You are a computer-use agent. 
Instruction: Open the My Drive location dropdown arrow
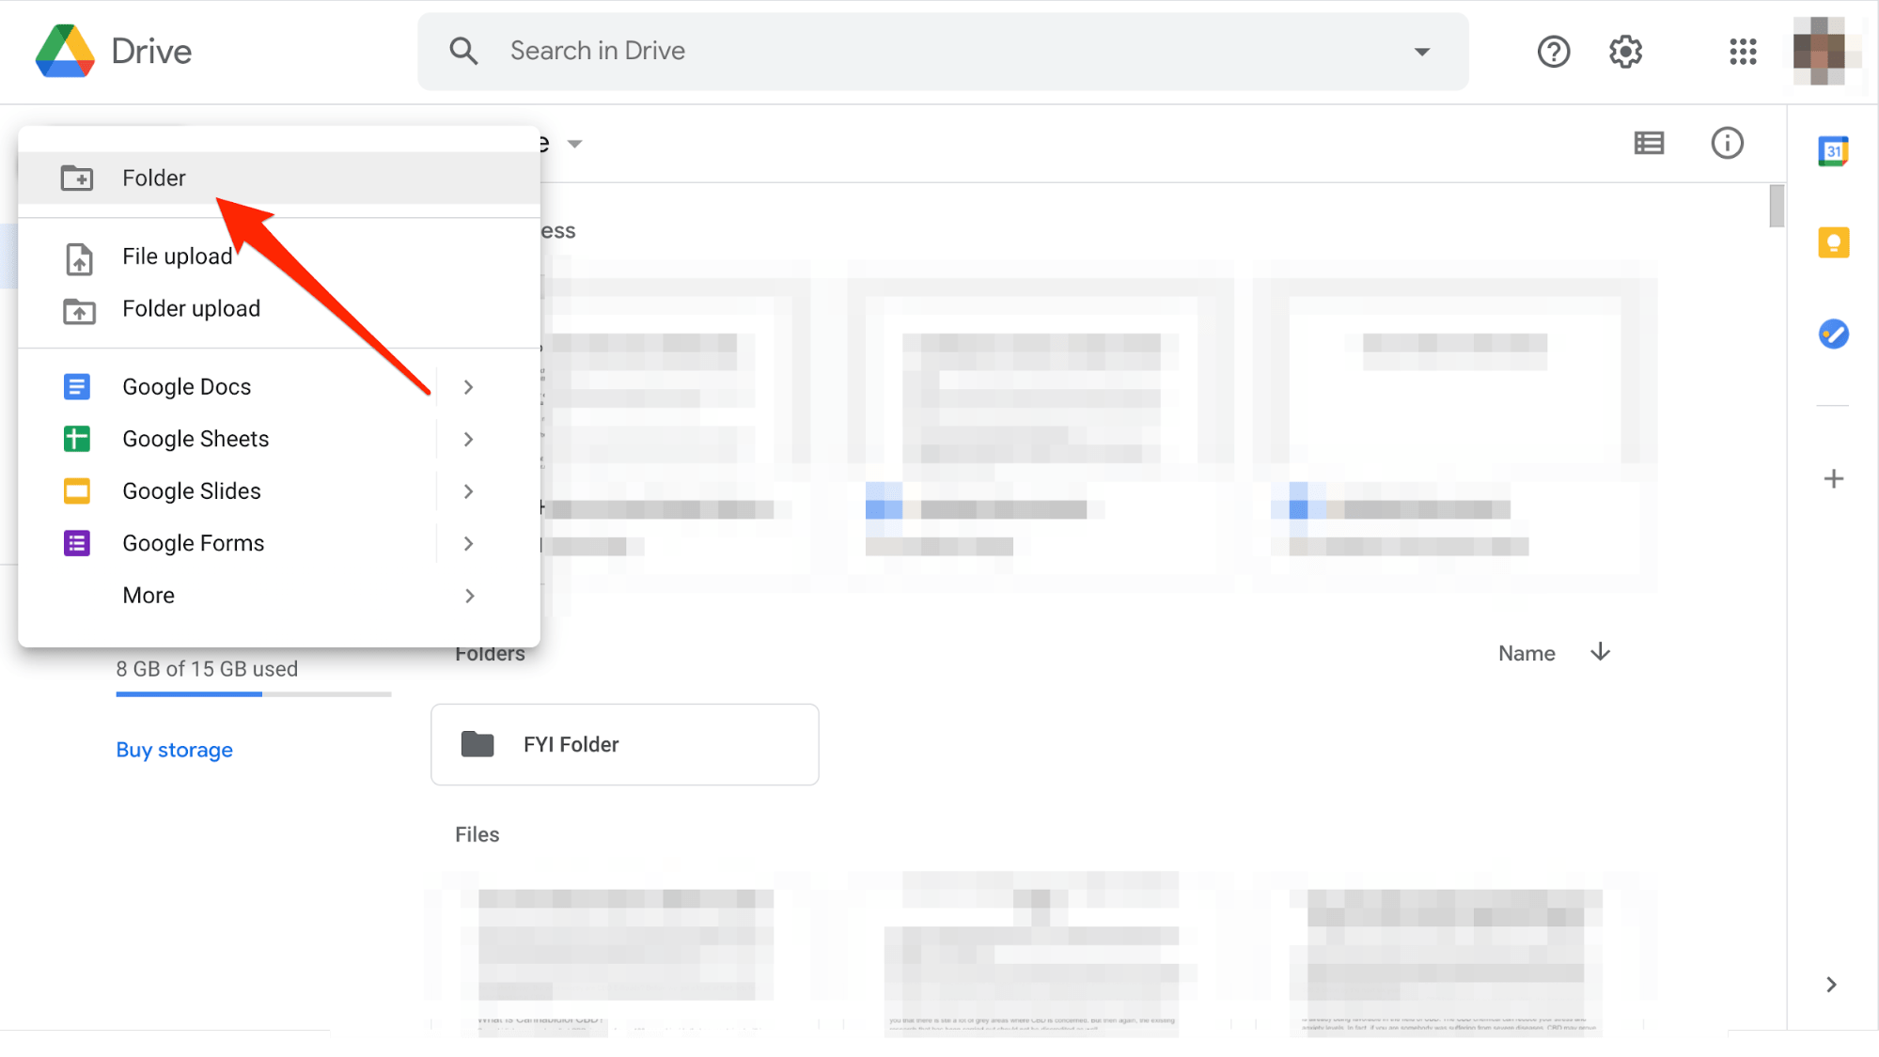click(x=575, y=144)
